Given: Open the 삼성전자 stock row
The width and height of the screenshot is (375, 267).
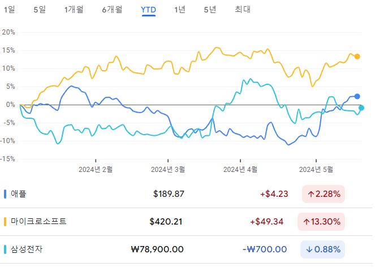Looking at the screenshot, I should 186,249.
